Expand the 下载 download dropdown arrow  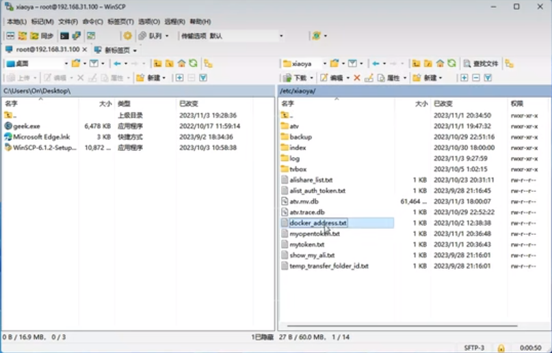[x=311, y=78]
